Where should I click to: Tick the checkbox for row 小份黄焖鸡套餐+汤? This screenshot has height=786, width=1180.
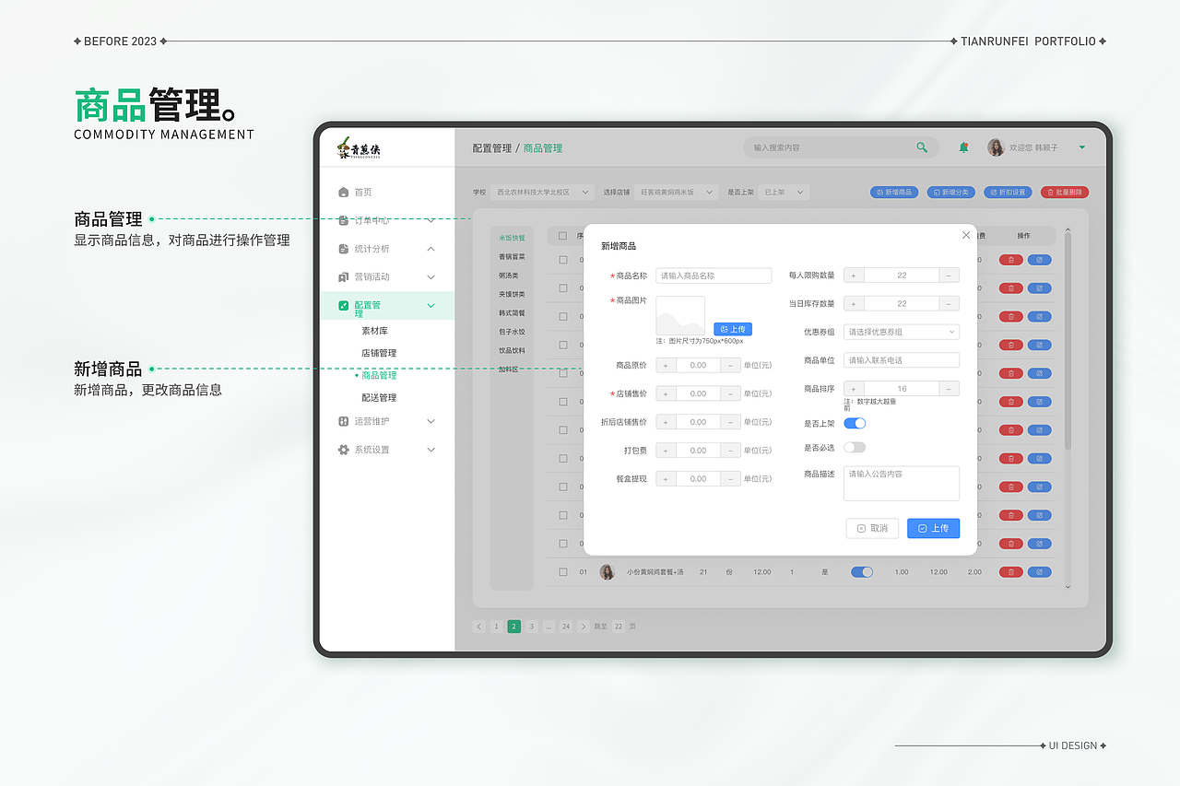pyautogui.click(x=563, y=572)
